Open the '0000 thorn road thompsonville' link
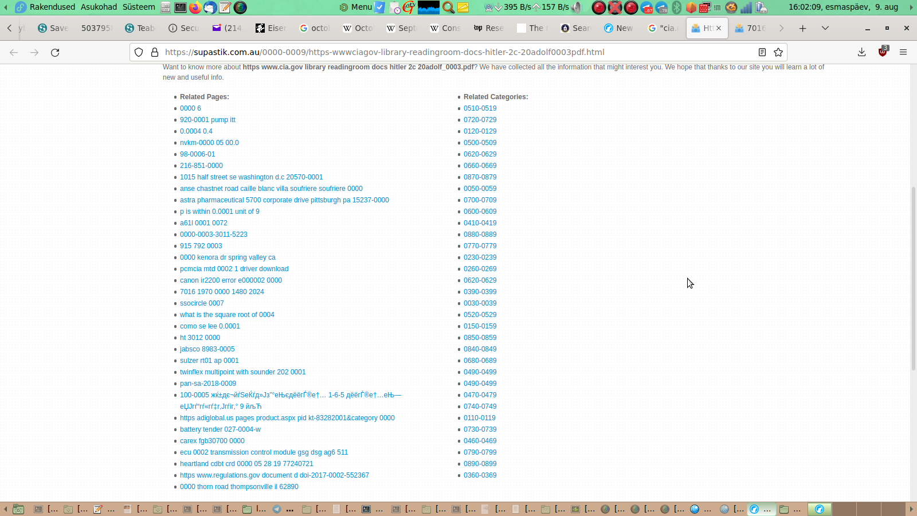Image resolution: width=917 pixels, height=516 pixels. [239, 487]
